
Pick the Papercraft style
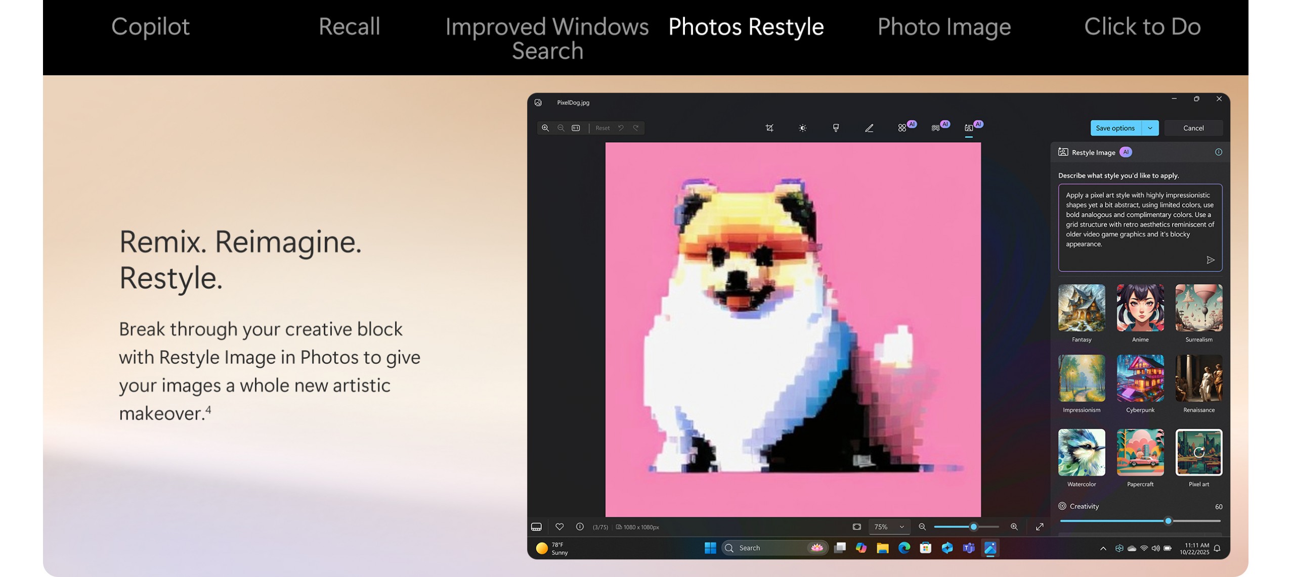point(1140,452)
